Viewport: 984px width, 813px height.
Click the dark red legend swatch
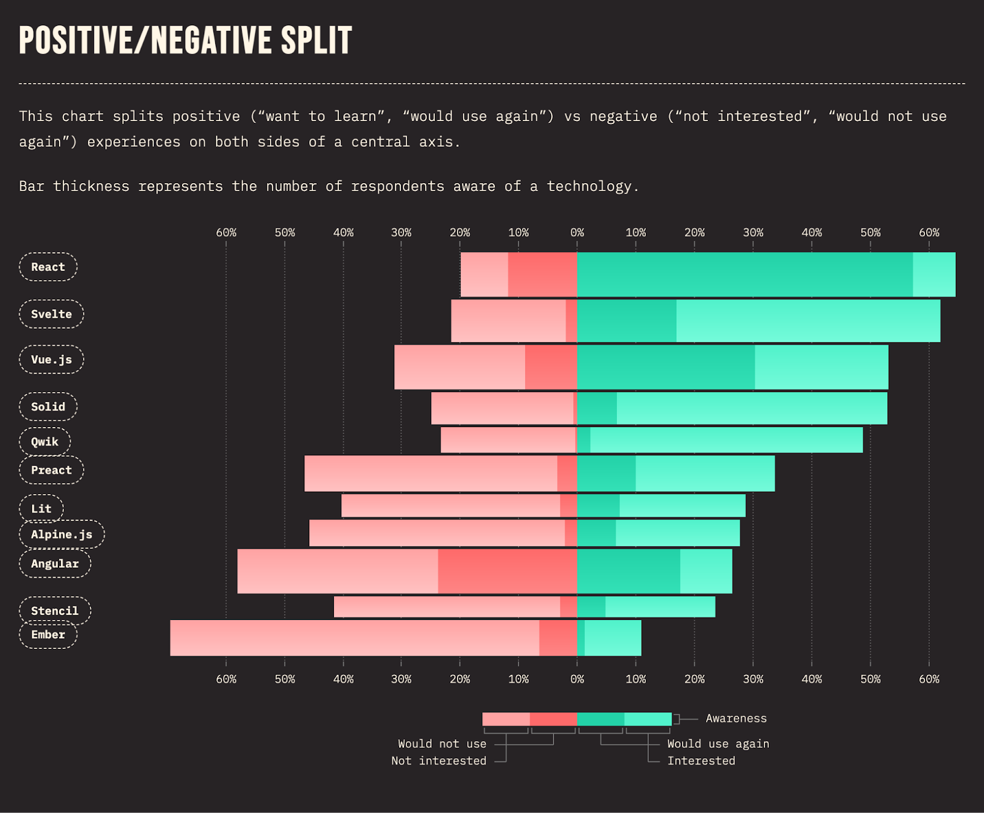(x=553, y=719)
